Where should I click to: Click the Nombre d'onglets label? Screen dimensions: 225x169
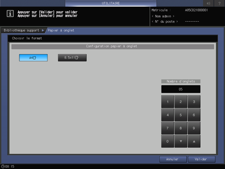[x=181, y=81]
